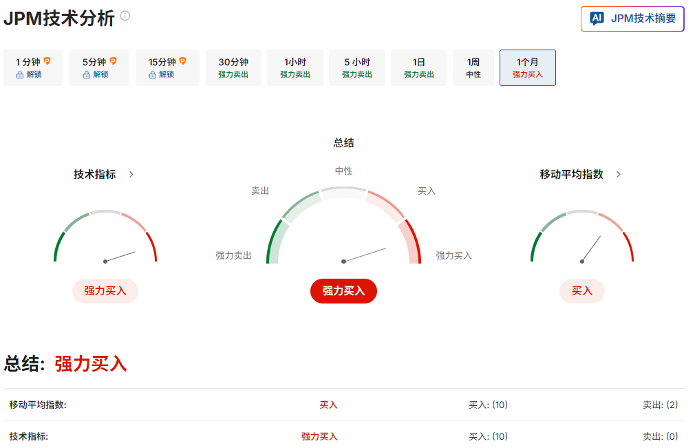Expand 移动平均指数 details via its chevron
Image resolution: width=695 pixels, height=448 pixels.
(618, 174)
